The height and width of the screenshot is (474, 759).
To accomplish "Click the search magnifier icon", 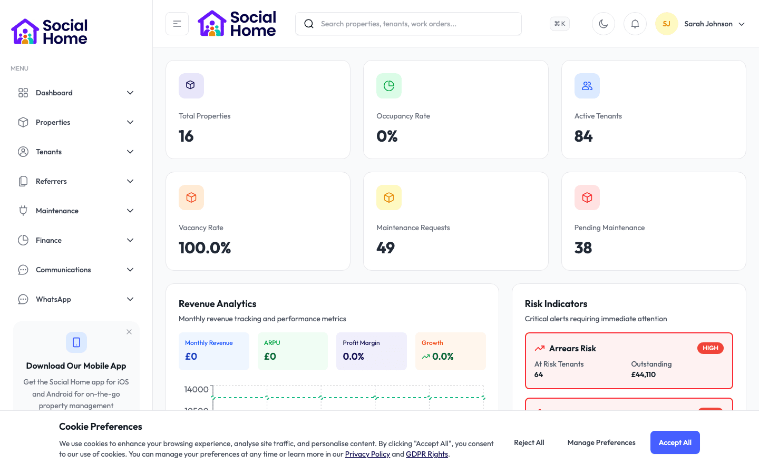I will pyautogui.click(x=308, y=24).
